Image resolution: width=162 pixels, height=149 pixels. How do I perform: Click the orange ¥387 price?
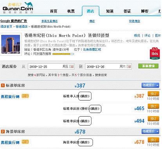click(x=139, y=96)
